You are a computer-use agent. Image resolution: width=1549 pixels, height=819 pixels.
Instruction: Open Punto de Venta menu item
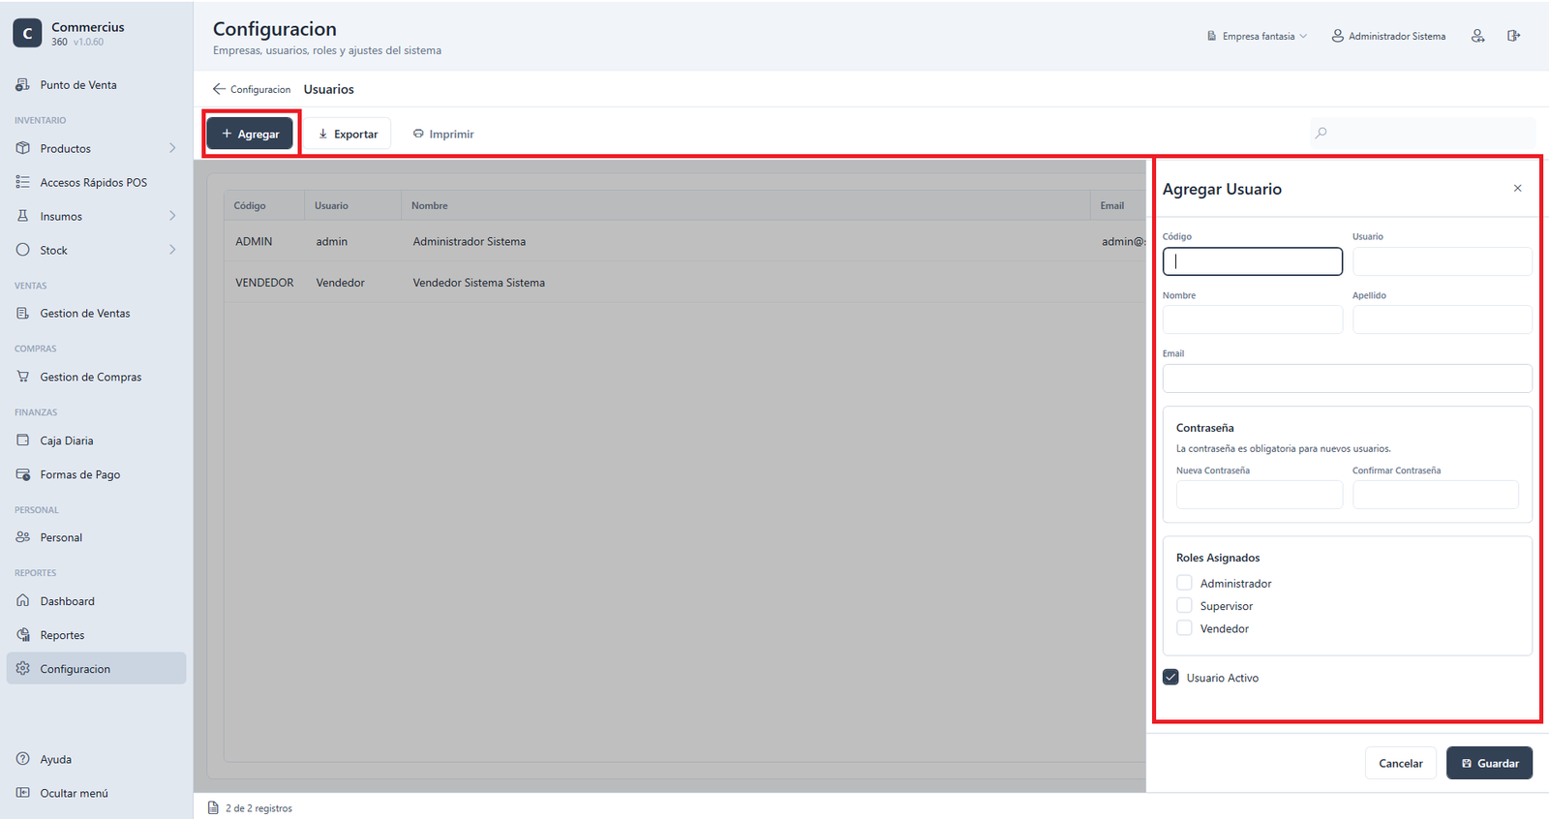[x=96, y=85]
